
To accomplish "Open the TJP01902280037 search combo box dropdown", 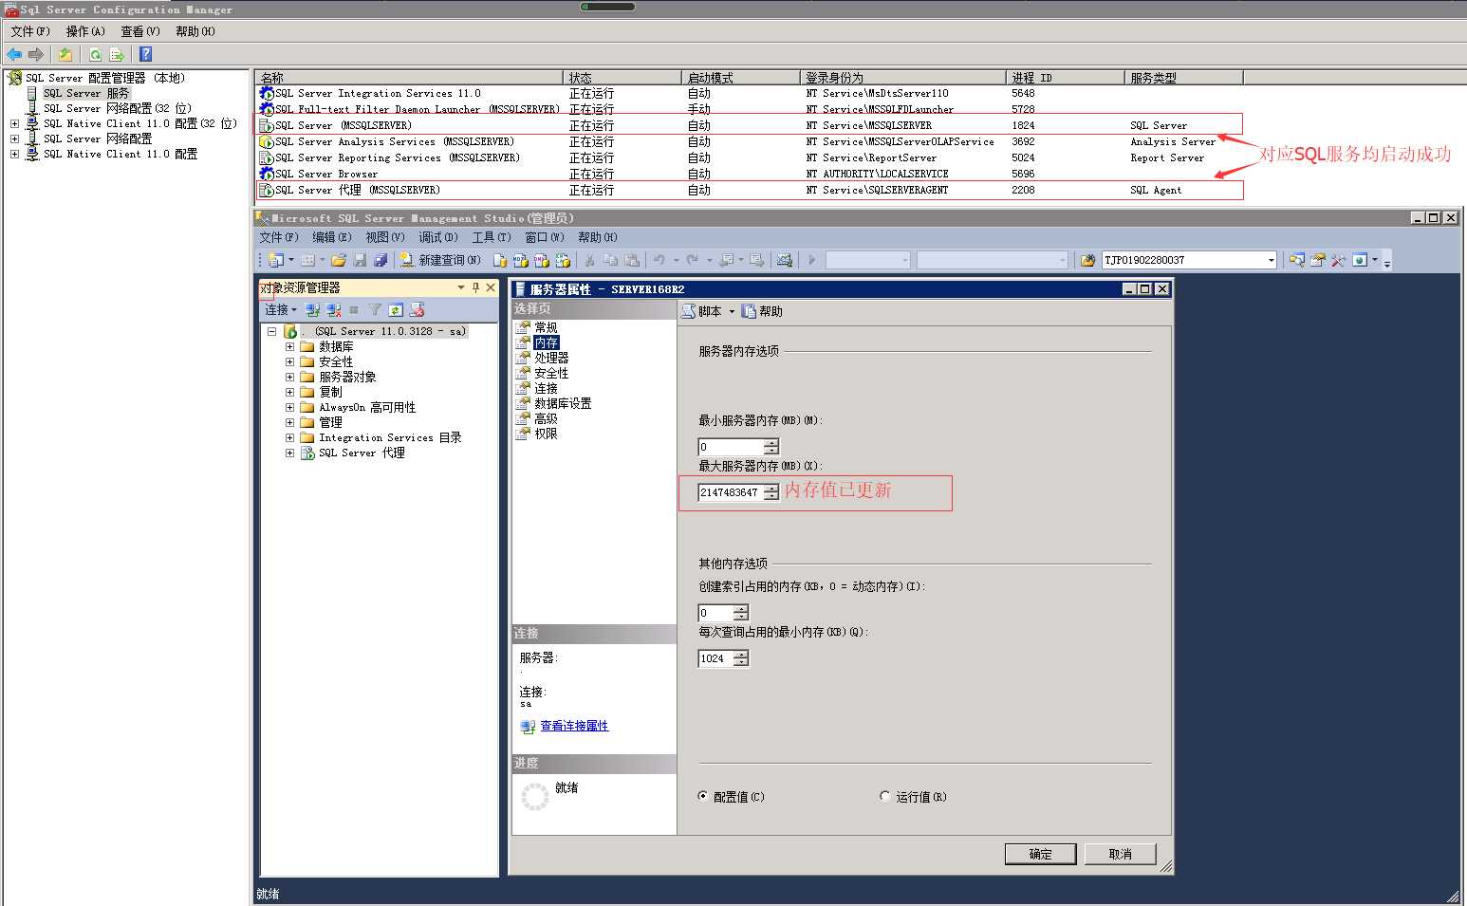I will coord(1271,260).
